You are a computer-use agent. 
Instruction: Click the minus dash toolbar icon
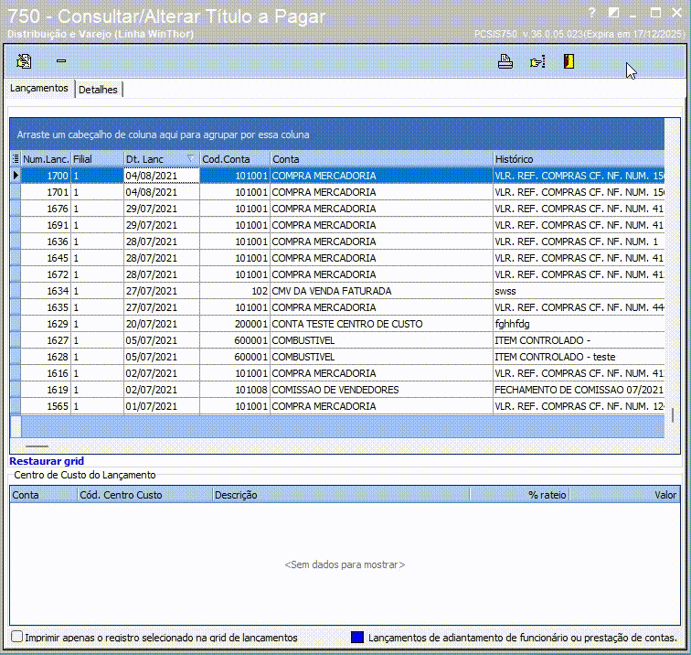pos(61,61)
